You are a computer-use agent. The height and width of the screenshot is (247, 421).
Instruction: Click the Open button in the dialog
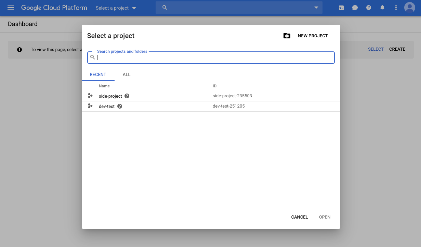click(325, 217)
